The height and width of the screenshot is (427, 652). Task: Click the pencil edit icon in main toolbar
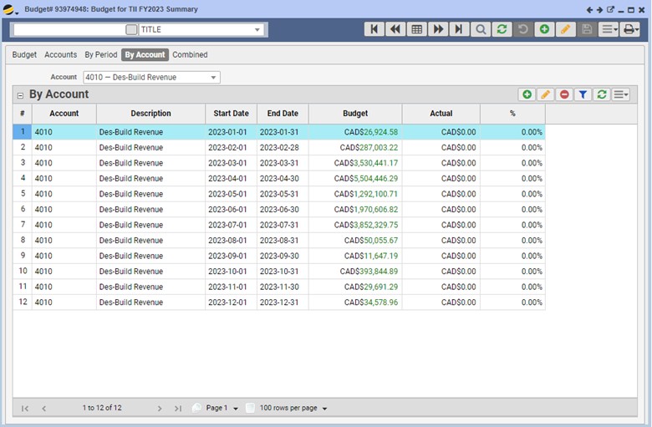[x=566, y=29]
